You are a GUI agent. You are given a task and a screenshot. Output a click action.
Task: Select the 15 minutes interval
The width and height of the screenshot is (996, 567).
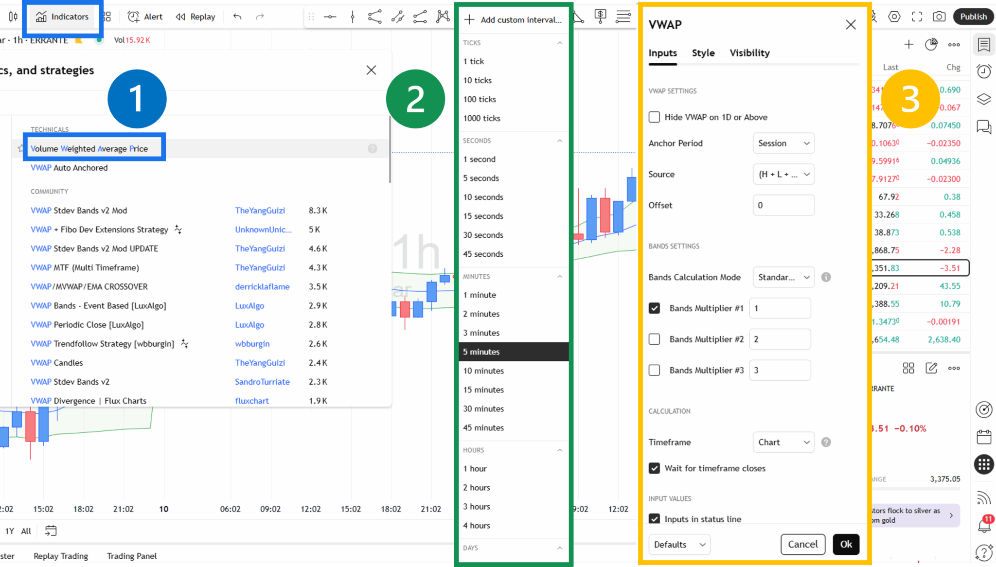483,390
